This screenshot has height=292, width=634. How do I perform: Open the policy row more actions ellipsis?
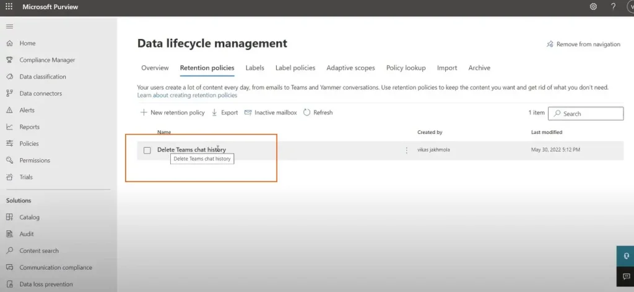407,150
